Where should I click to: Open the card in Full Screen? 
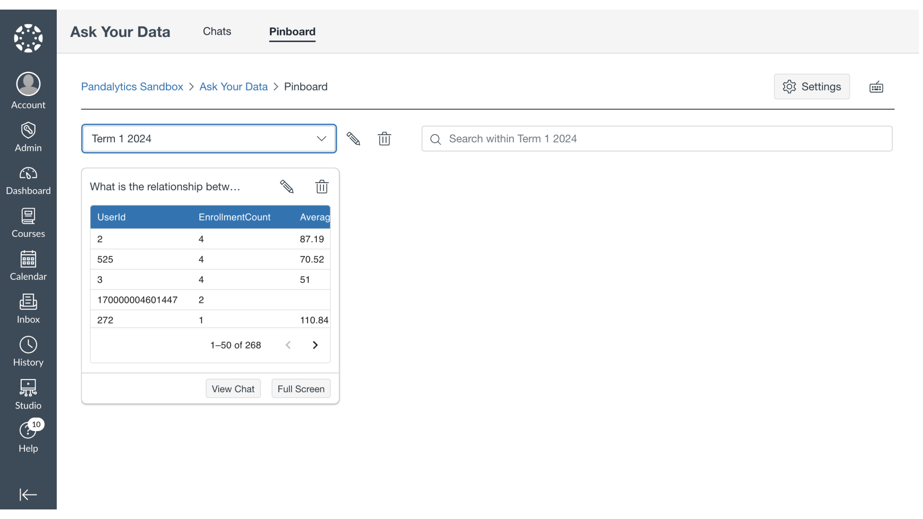tap(301, 388)
